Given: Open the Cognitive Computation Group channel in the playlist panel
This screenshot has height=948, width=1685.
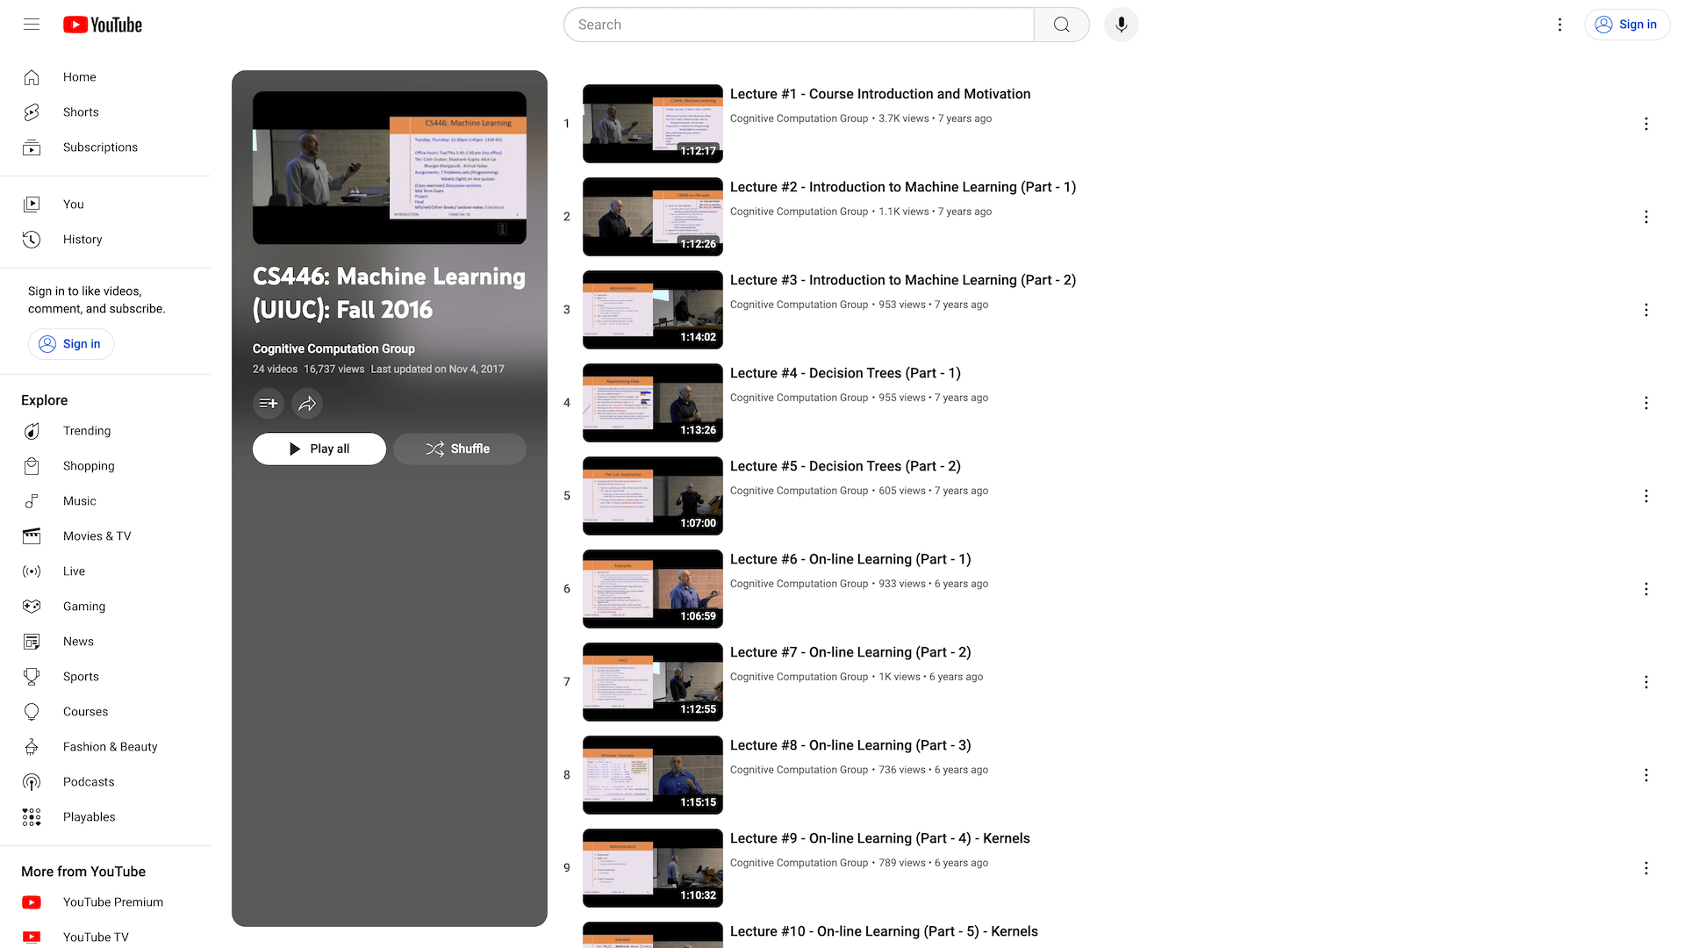Looking at the screenshot, I should pyautogui.click(x=333, y=348).
